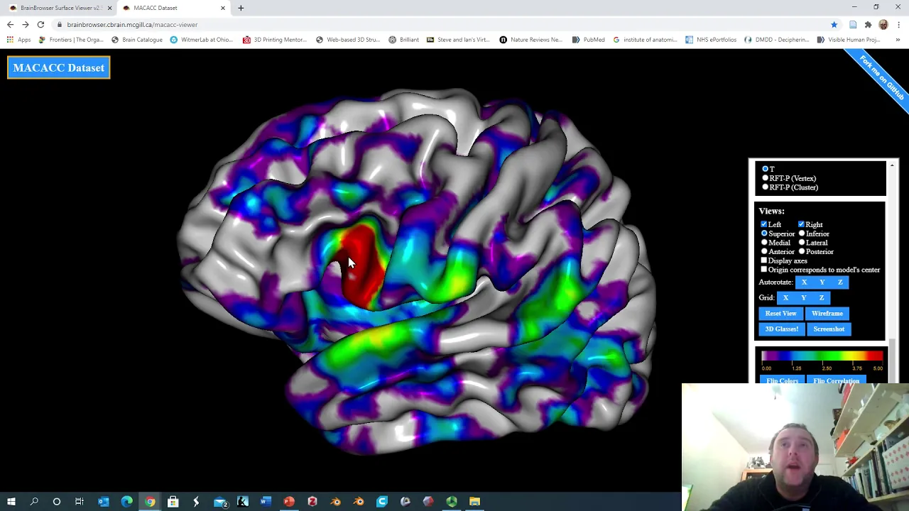The height and width of the screenshot is (511, 909).
Task: Select the MACACC Dataset browser tab
Action: (x=174, y=8)
